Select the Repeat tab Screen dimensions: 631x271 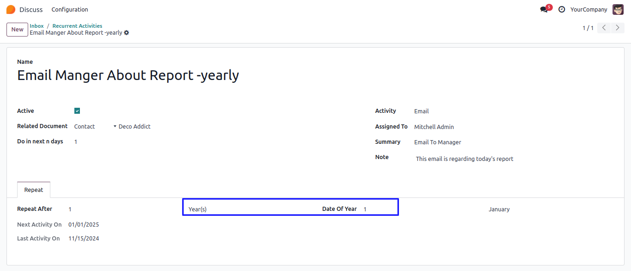pyautogui.click(x=34, y=190)
